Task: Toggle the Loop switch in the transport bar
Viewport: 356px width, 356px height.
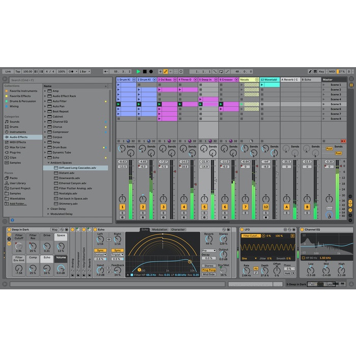Action: (x=221, y=72)
